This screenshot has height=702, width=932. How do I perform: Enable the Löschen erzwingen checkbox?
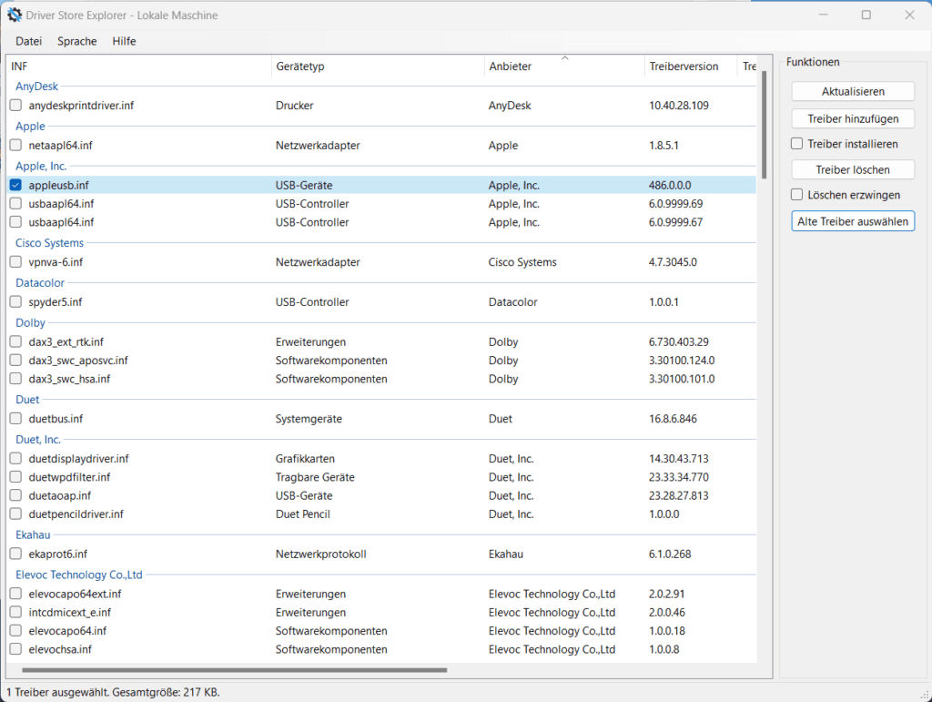(x=797, y=195)
